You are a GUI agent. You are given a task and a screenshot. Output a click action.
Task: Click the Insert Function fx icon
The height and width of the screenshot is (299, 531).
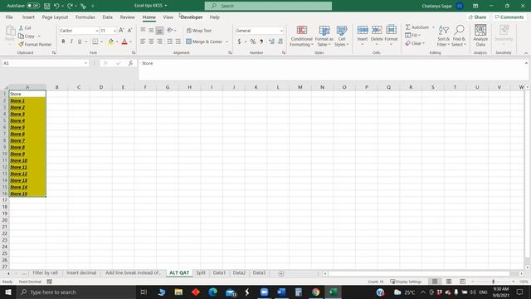[130, 63]
